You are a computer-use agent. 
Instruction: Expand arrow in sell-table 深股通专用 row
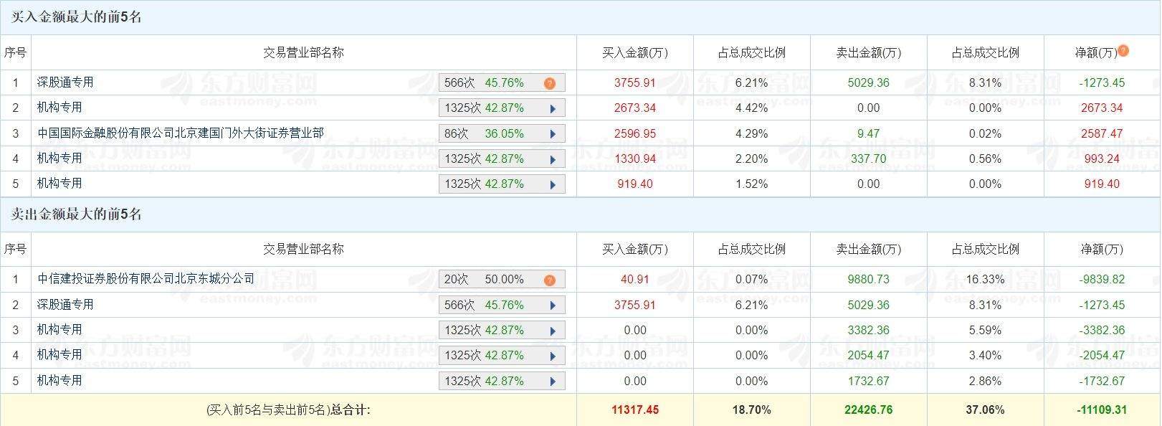pos(553,306)
